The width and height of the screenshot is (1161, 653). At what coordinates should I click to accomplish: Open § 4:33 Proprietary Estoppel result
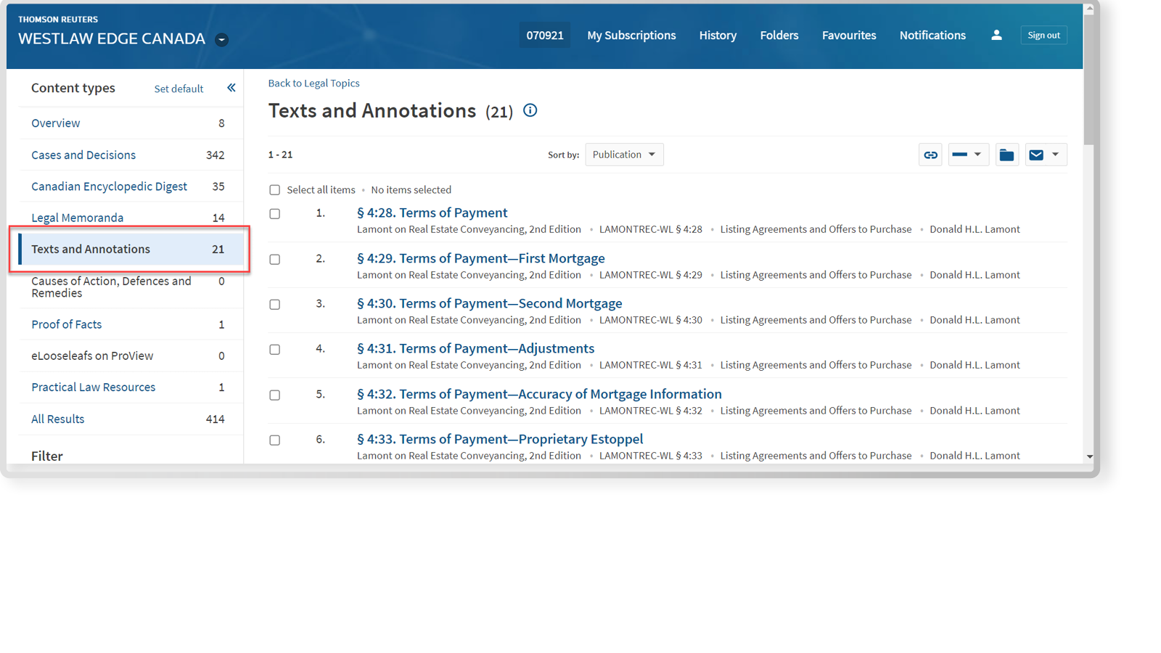(500, 439)
